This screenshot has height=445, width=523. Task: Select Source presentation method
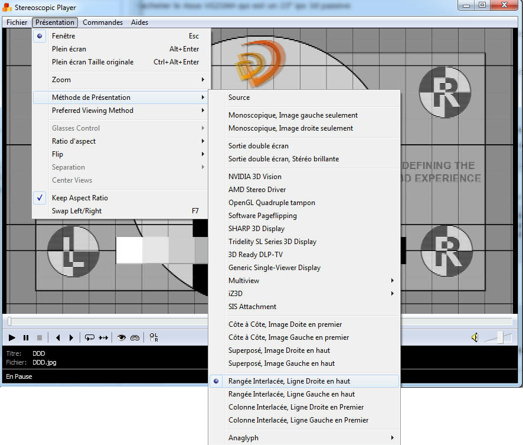[x=304, y=97]
